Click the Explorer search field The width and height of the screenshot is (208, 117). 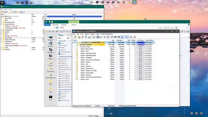click(175, 28)
